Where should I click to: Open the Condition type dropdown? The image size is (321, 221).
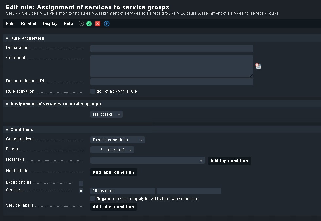click(118, 140)
